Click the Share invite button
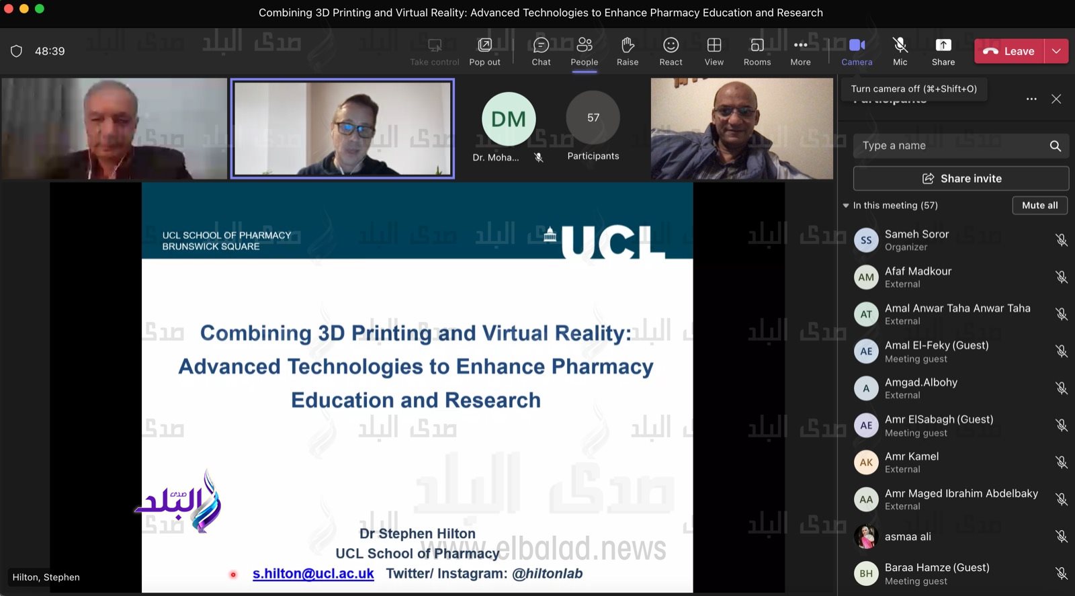Image resolution: width=1075 pixels, height=596 pixels. (x=961, y=179)
